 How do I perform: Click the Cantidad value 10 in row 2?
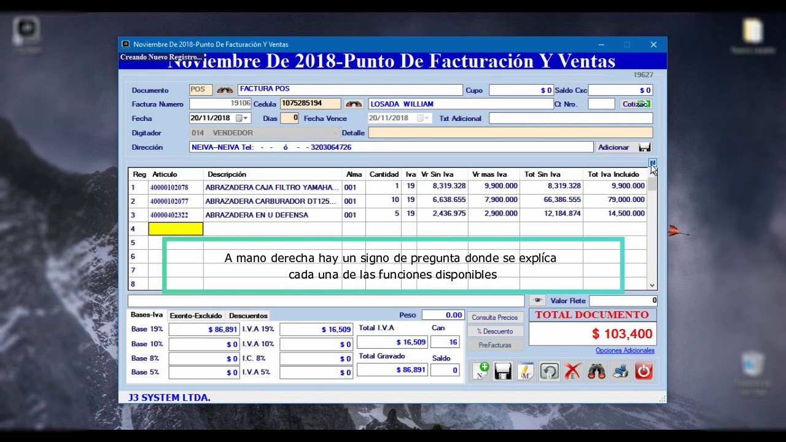[395, 200]
